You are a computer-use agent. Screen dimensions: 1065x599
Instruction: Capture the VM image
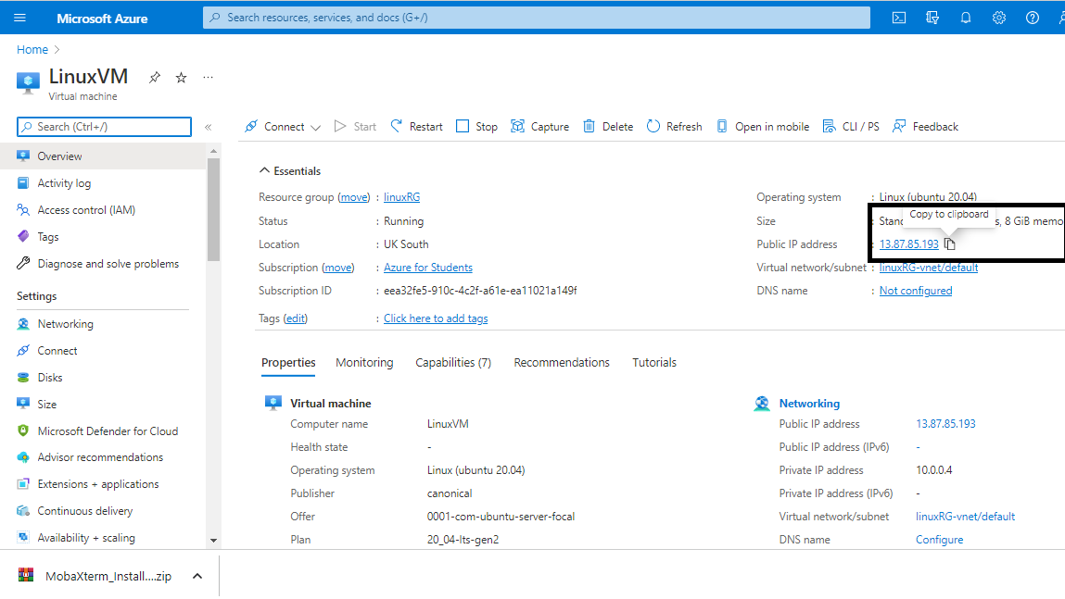pyautogui.click(x=540, y=126)
